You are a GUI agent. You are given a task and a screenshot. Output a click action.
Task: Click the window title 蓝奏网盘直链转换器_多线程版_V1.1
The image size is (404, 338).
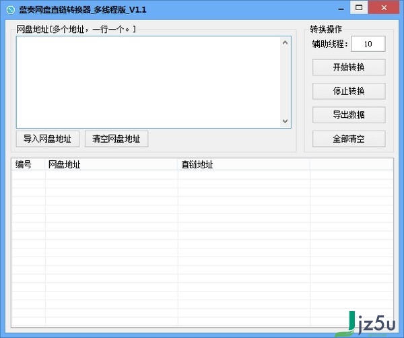click(x=82, y=10)
